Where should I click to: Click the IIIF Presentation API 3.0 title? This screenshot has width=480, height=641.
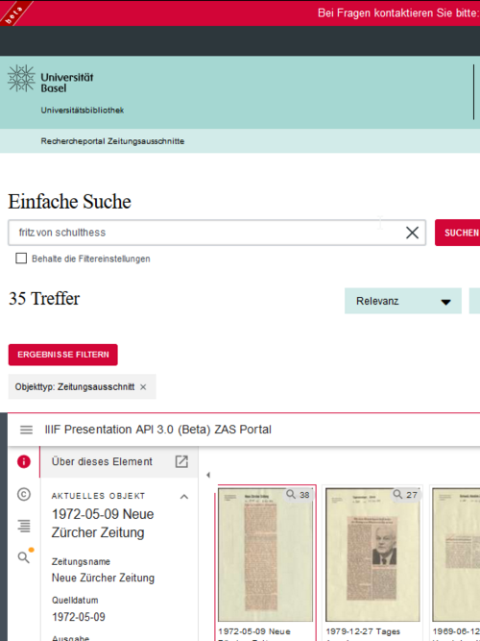click(x=157, y=430)
